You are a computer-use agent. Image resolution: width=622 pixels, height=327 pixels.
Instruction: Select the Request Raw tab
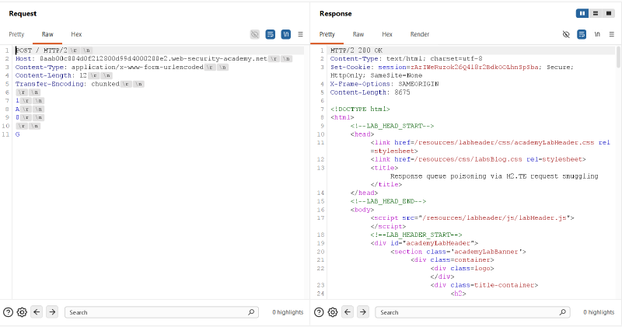point(47,34)
